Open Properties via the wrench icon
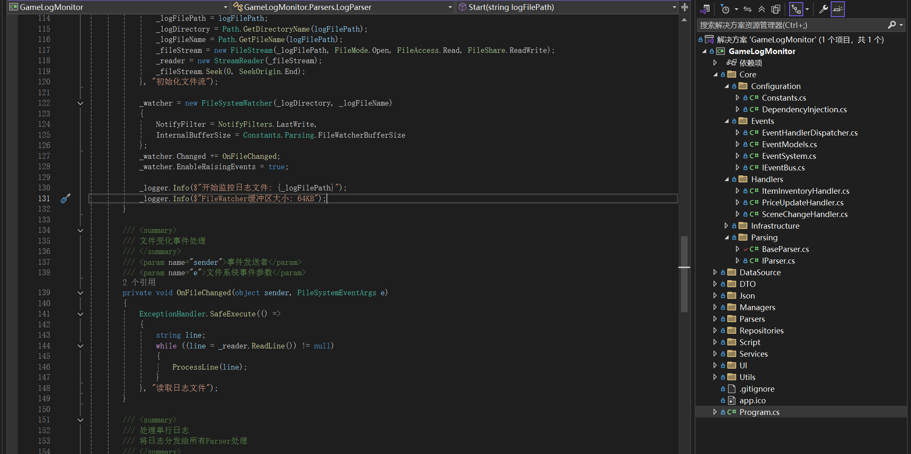Screen dimensions: 911x454 pos(823,9)
